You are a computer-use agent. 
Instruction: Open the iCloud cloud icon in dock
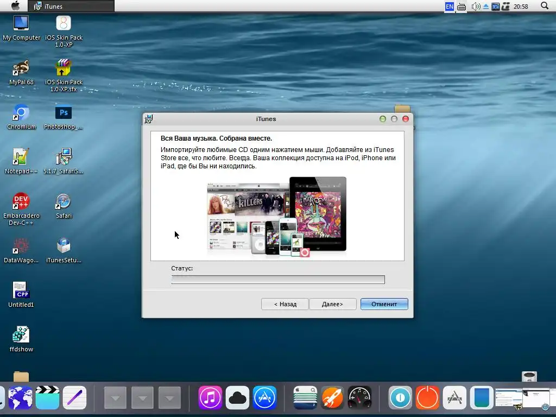click(238, 398)
